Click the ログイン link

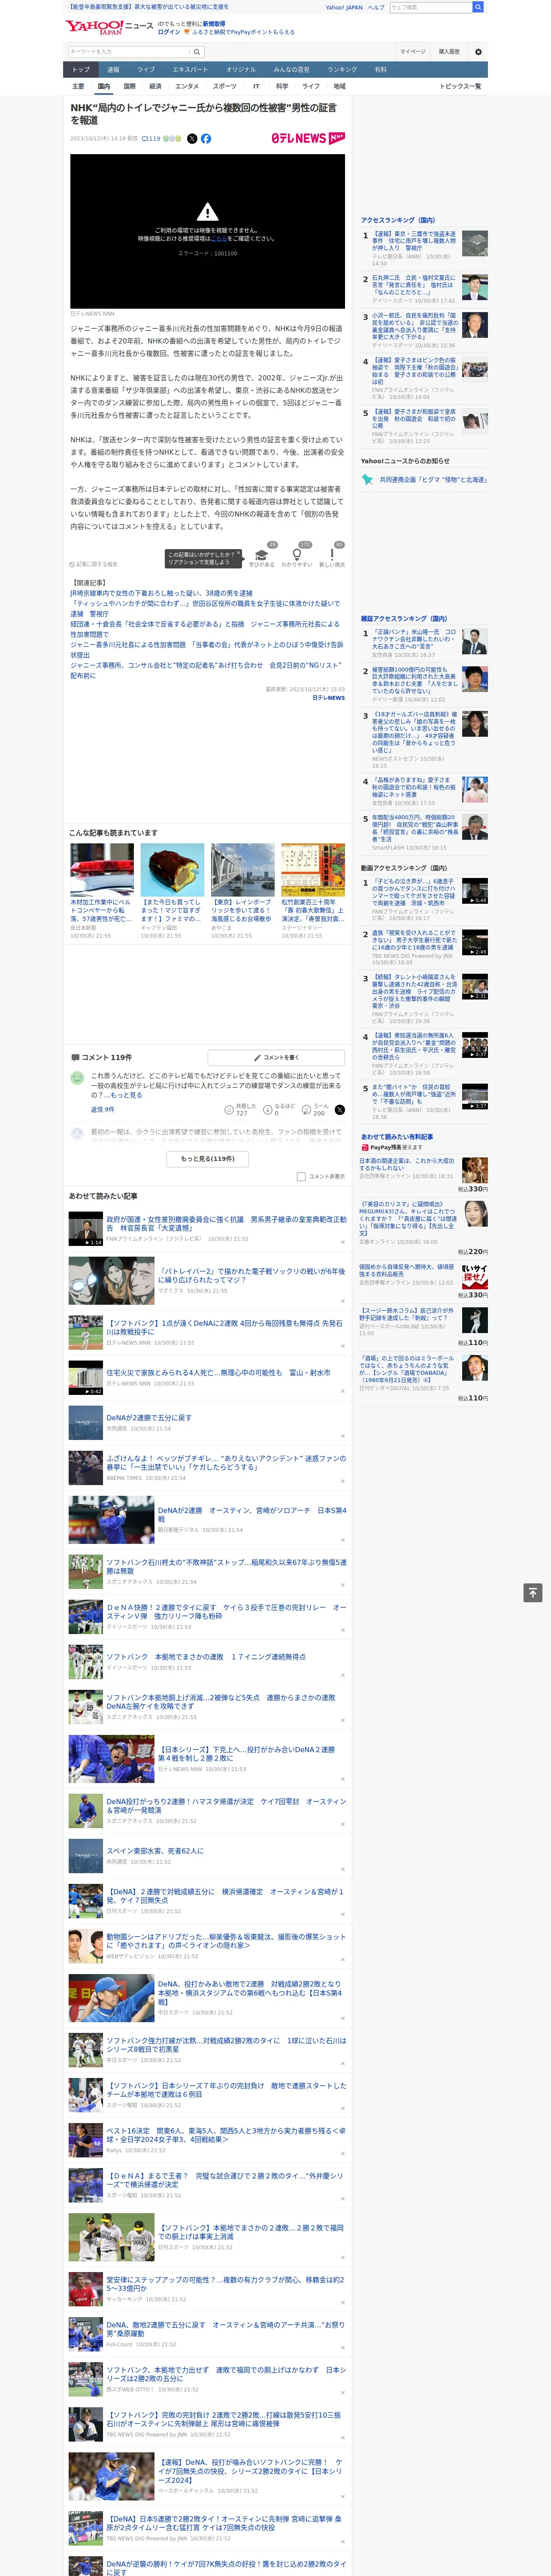169,32
